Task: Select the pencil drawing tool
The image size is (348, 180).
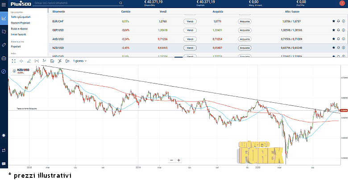Action: click(x=29, y=61)
